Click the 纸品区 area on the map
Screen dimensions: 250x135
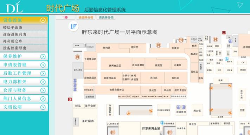(x=168, y=90)
